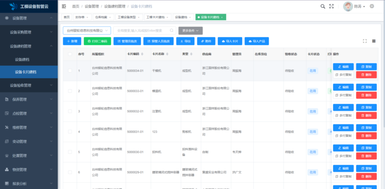Expand 设备采购管理 submenu
Viewport: 385px width, 189px height.
tap(29, 32)
